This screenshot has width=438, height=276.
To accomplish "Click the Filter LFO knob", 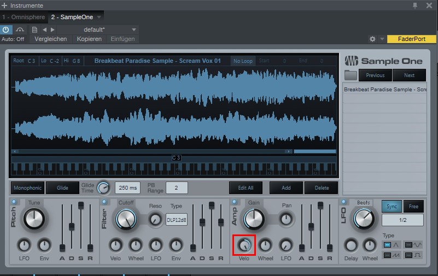I will (156, 245).
